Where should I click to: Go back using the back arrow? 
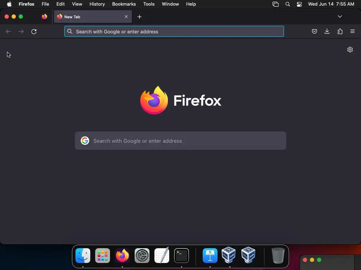[8, 31]
